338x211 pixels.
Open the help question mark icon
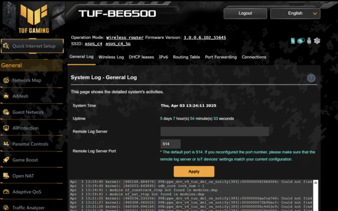coord(311,78)
